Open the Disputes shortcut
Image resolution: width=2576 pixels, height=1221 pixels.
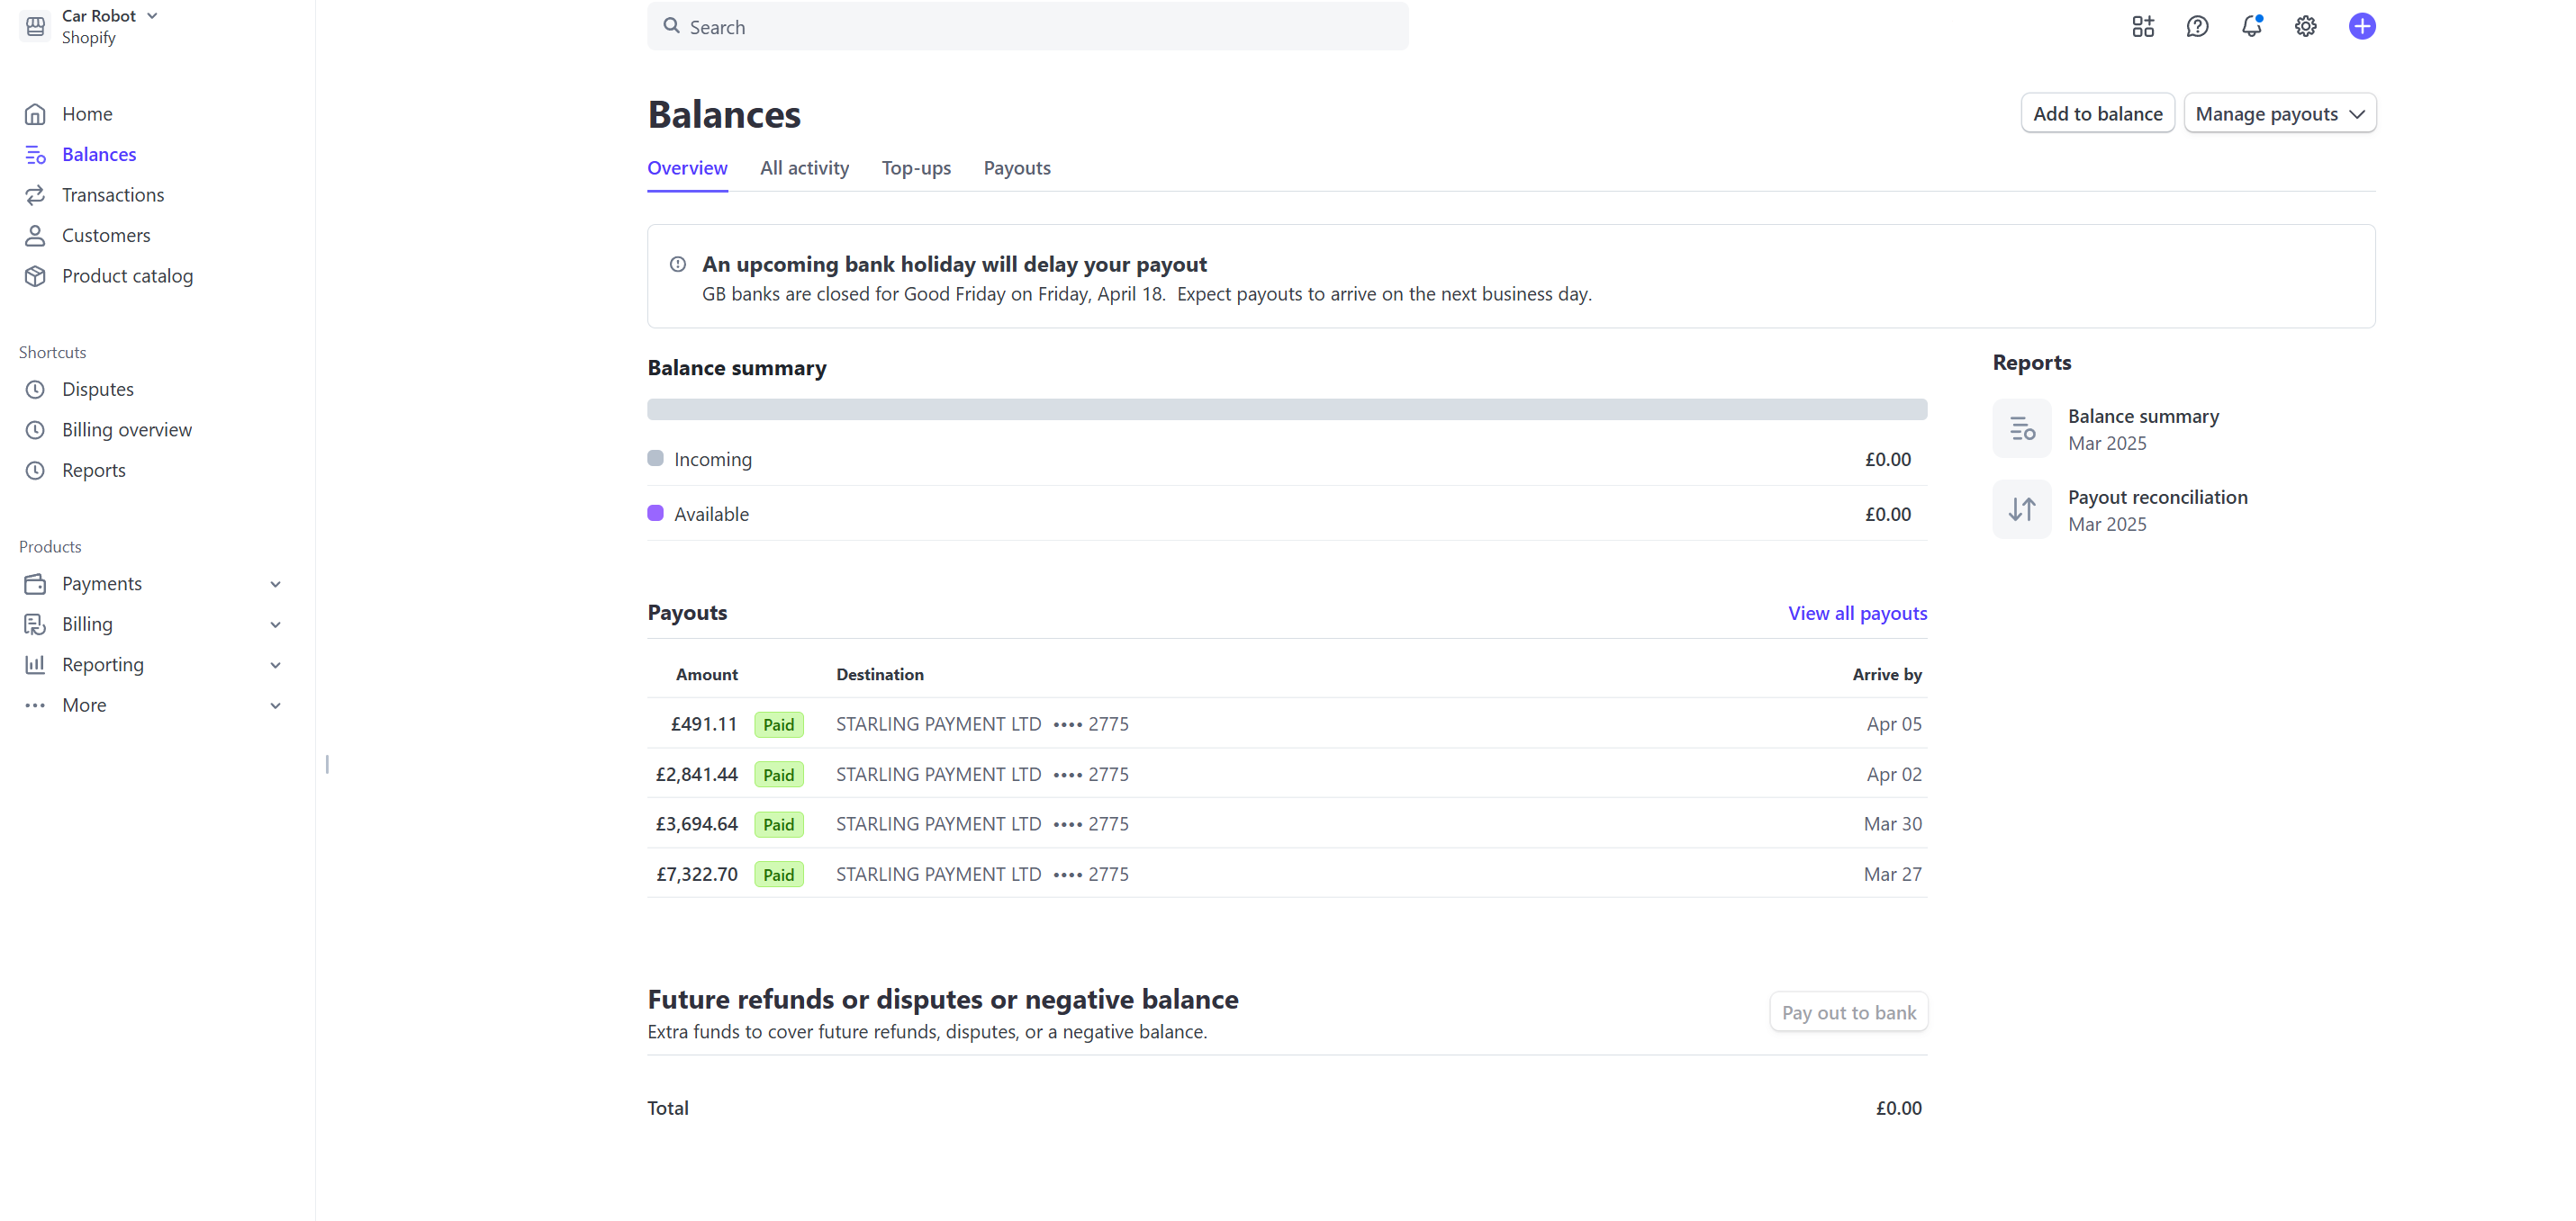(98, 390)
